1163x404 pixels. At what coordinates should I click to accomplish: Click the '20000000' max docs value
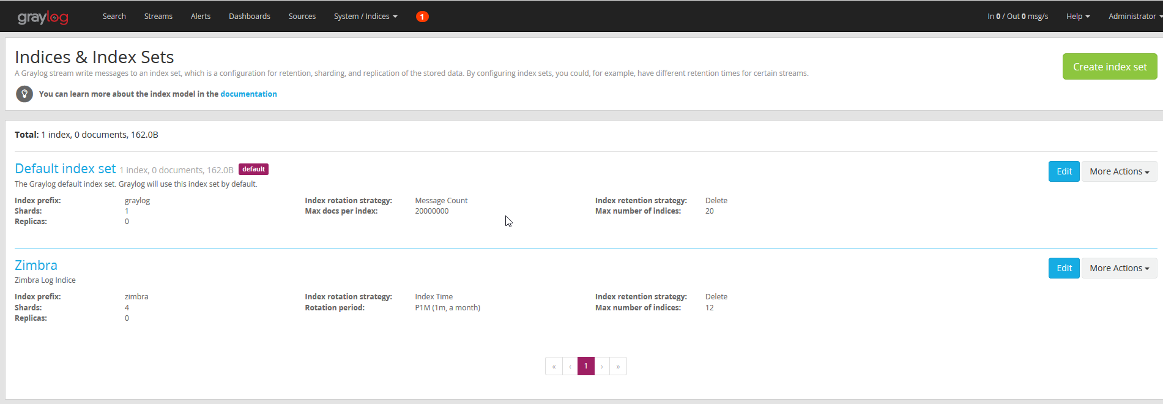432,211
